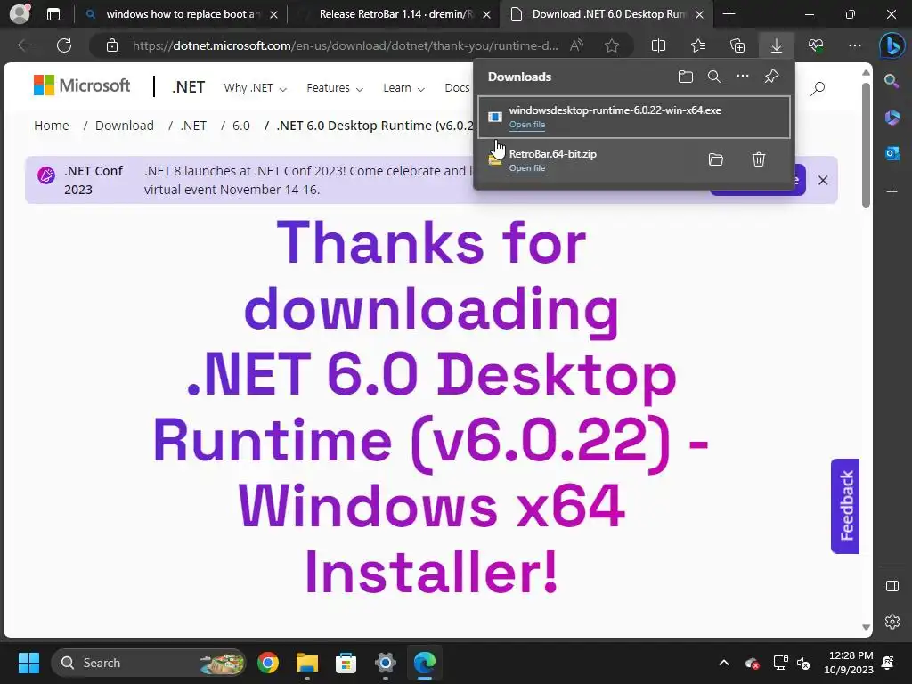Open the taskbar clock and date
Image resolution: width=912 pixels, height=684 pixels.
[x=848, y=663]
